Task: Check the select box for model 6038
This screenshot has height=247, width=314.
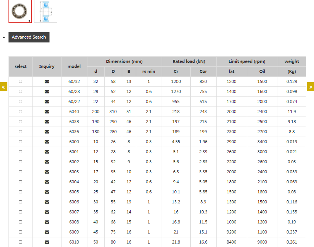Action: [20, 122]
